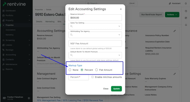Click the Close button in dialog
The width and height of the screenshot is (190, 102).
click(106, 89)
